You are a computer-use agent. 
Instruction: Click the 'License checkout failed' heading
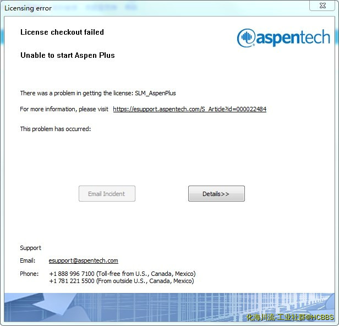tap(62, 32)
